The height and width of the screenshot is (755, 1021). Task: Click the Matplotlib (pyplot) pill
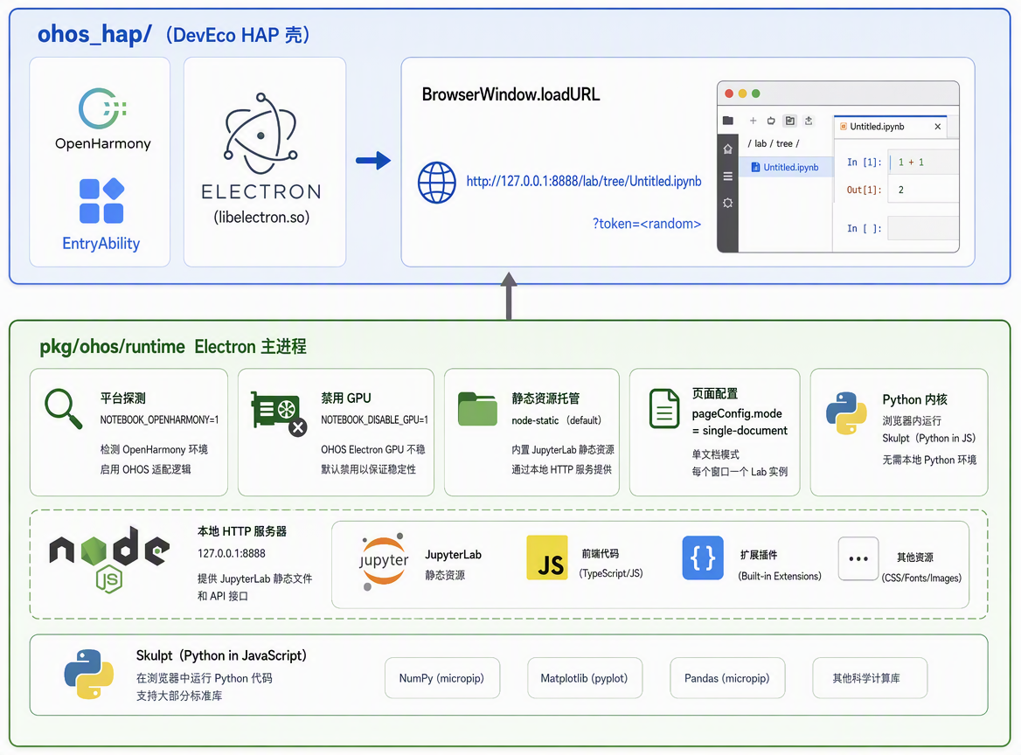click(x=585, y=678)
